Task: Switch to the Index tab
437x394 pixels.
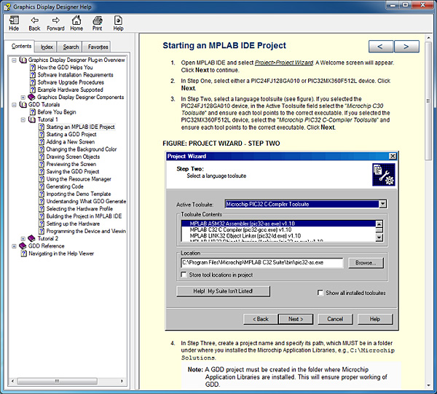Action: pyautogui.click(x=47, y=47)
